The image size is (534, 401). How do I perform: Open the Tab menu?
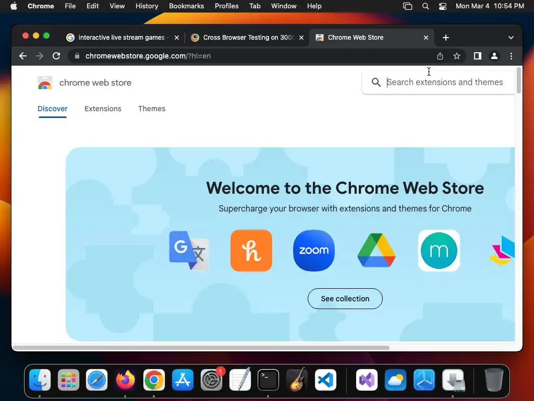coord(254,6)
